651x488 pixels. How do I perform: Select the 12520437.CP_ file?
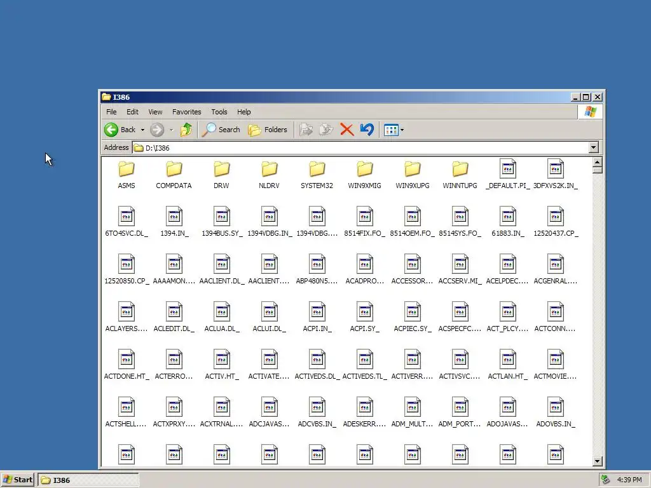pos(556,222)
